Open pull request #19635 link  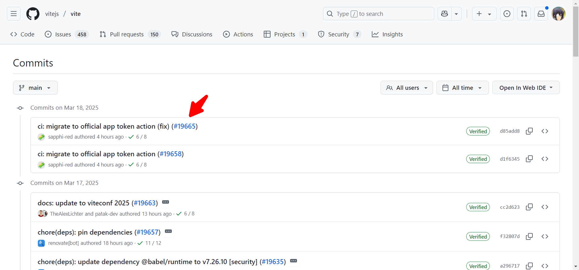click(x=273, y=262)
